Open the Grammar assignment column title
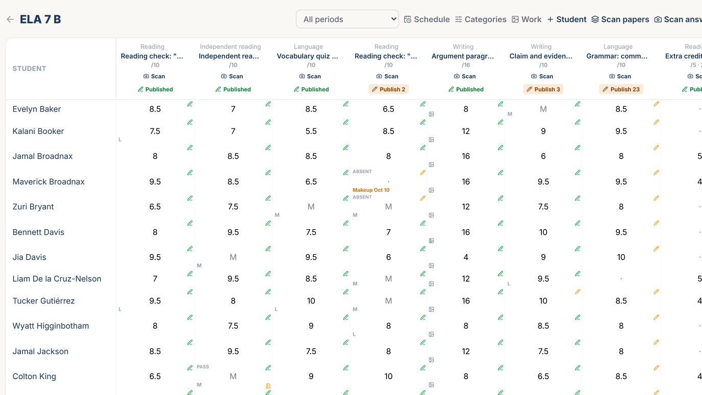This screenshot has width=702, height=395. tap(617, 56)
